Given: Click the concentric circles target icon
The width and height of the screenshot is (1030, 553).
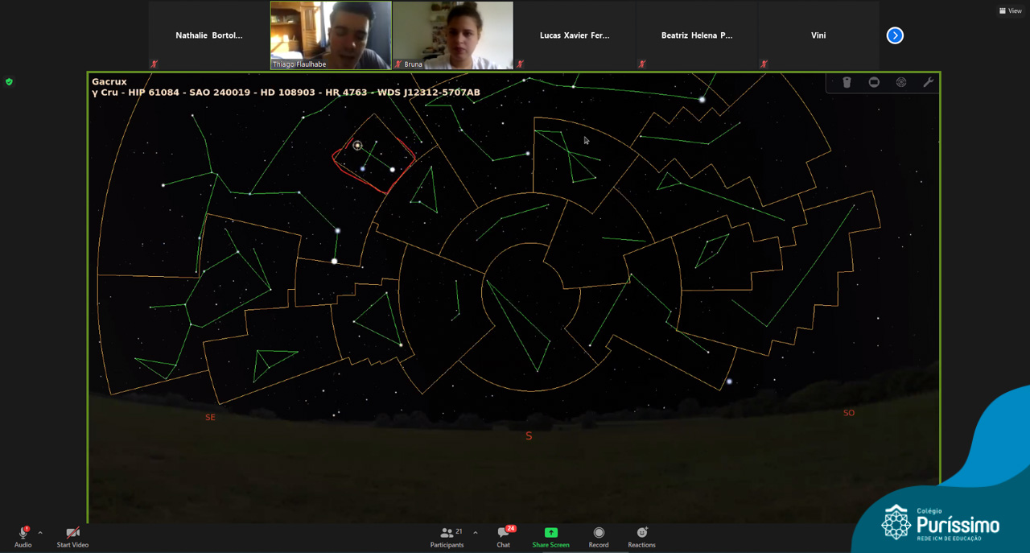Looking at the screenshot, I should point(901,82).
